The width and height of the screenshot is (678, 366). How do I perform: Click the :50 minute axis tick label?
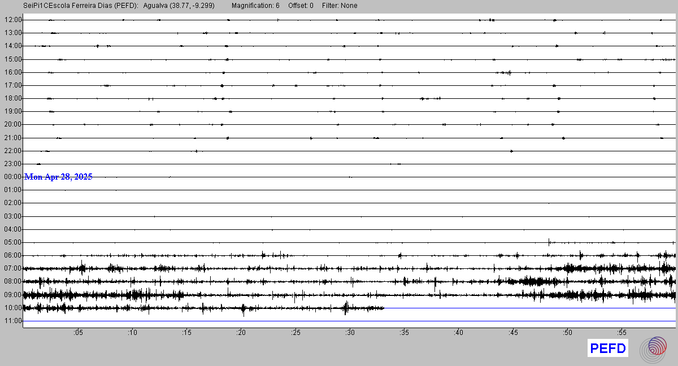[567, 332]
